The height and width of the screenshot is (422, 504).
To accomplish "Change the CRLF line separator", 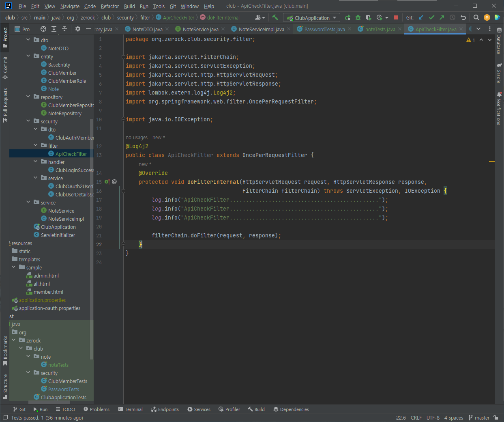I will (416, 418).
